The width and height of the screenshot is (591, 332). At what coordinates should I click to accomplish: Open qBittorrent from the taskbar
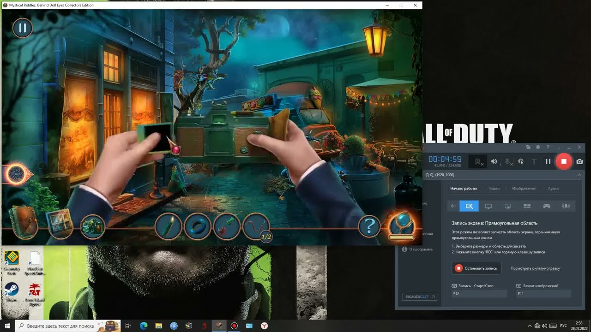tap(174, 326)
